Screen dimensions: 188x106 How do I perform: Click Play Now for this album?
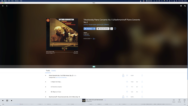click(x=88, y=29)
